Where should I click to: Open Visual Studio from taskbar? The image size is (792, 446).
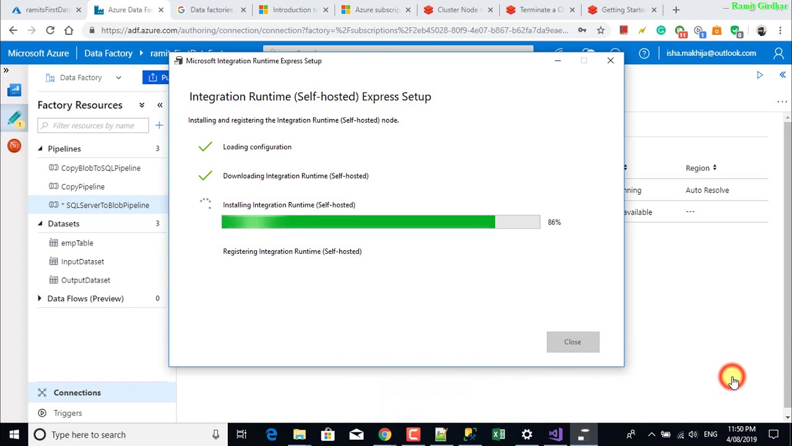(556, 435)
